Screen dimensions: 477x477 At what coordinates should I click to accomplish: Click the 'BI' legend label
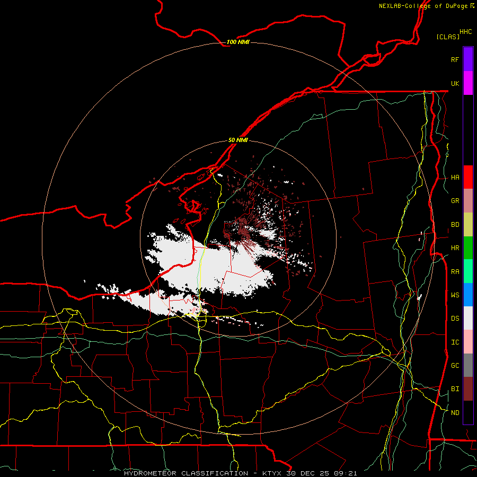455,389
